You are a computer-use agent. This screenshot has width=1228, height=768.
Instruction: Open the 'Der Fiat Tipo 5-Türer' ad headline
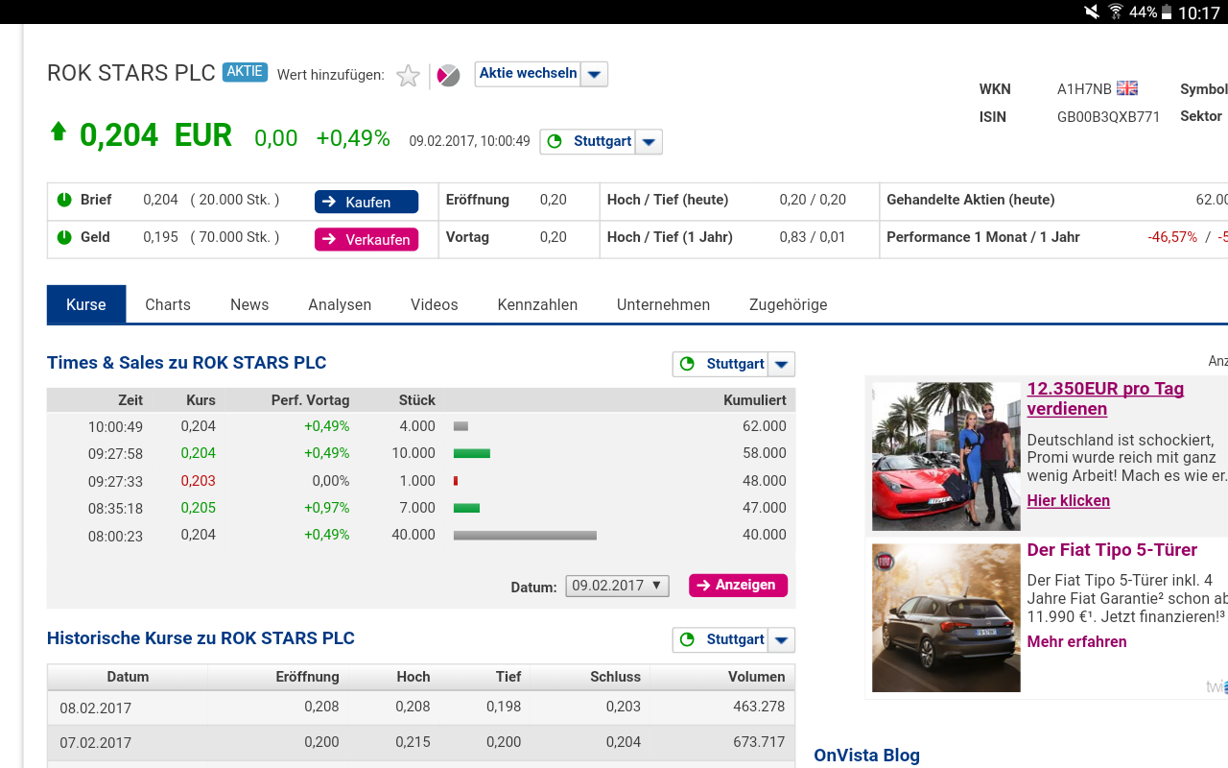1112,550
